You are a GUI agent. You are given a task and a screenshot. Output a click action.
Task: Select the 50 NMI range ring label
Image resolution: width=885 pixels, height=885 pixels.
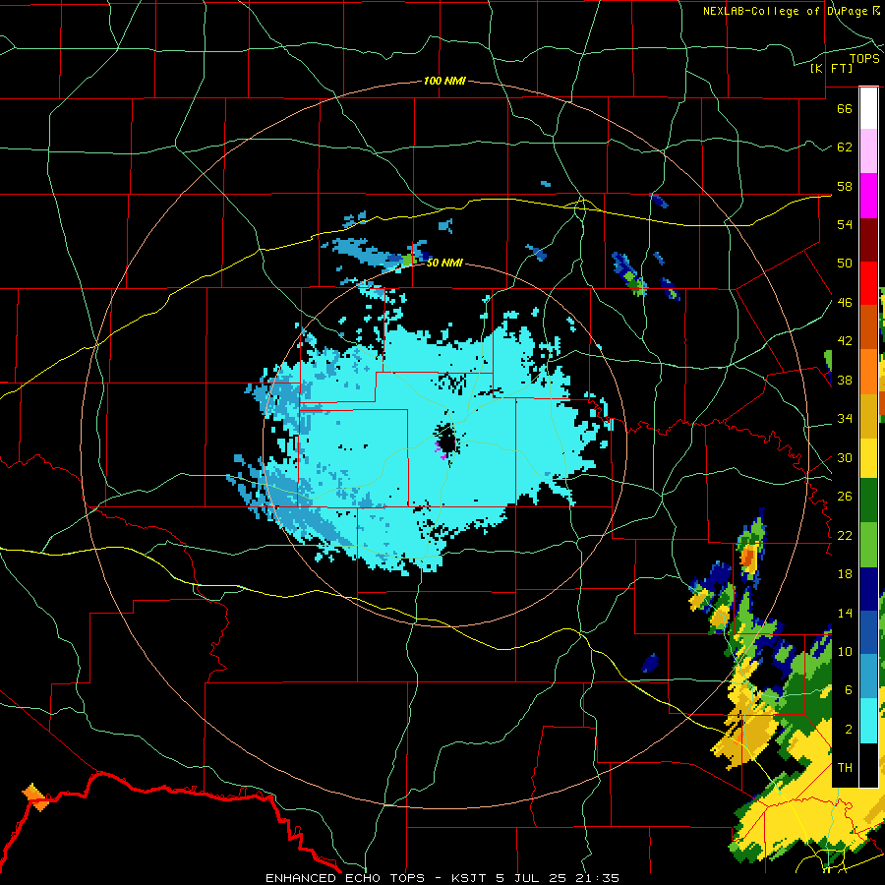click(x=444, y=263)
